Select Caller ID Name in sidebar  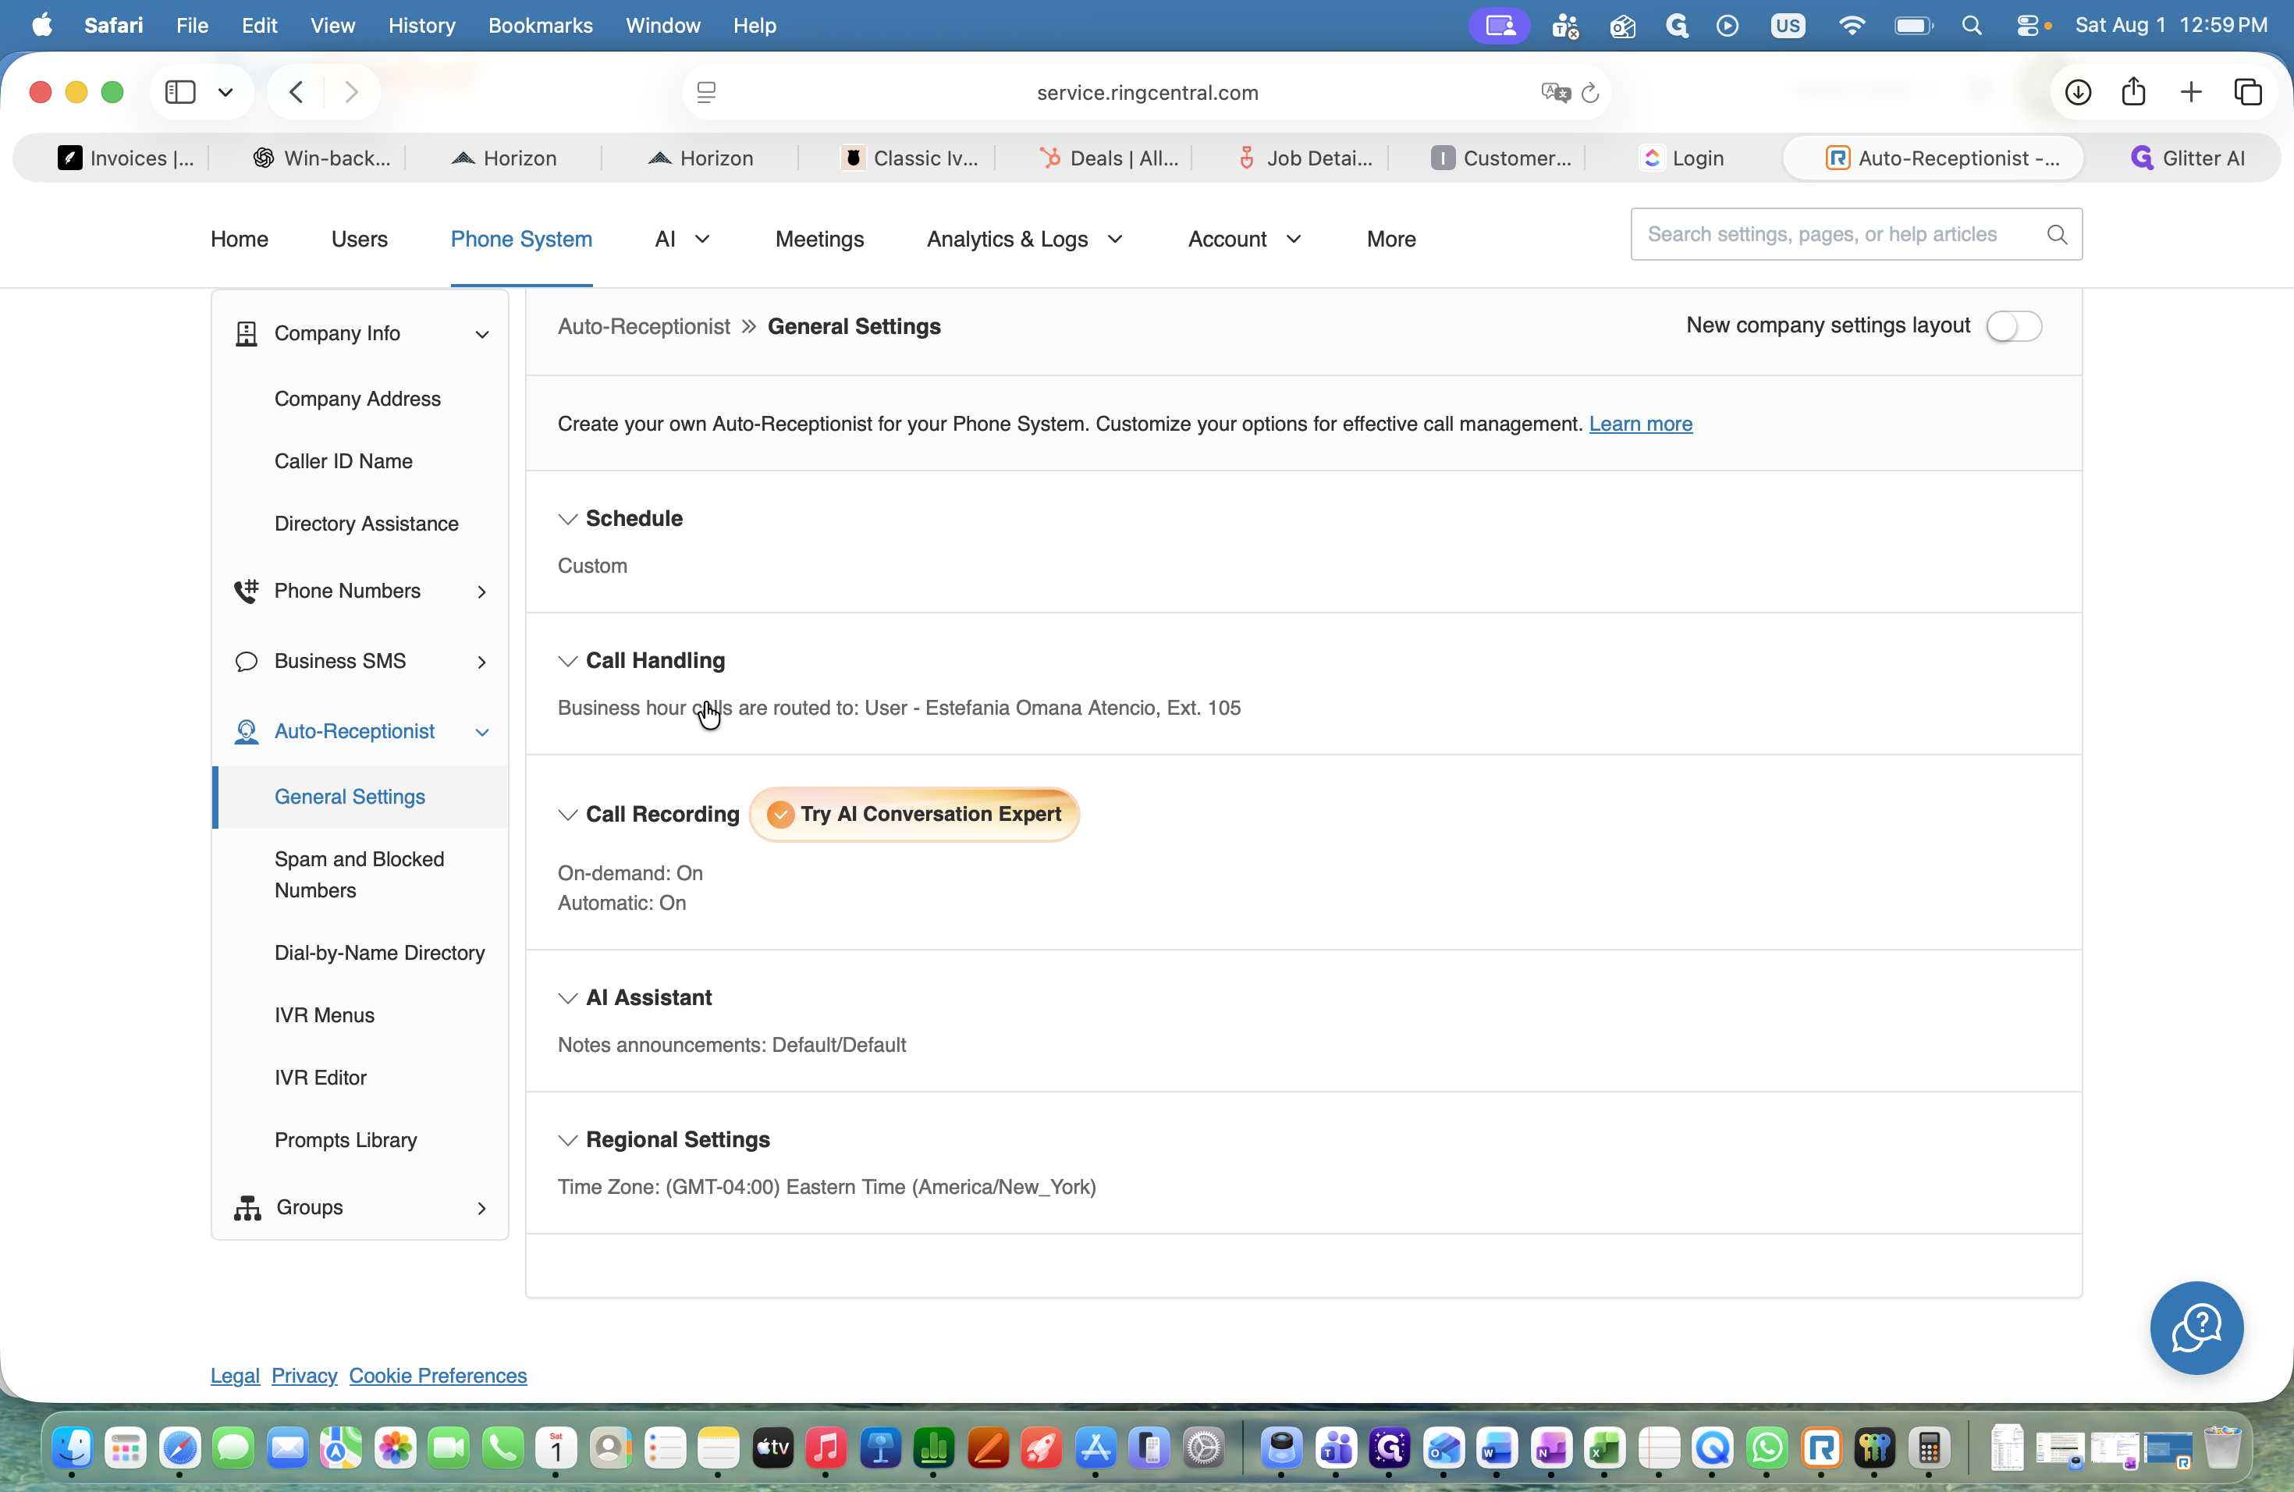click(343, 462)
